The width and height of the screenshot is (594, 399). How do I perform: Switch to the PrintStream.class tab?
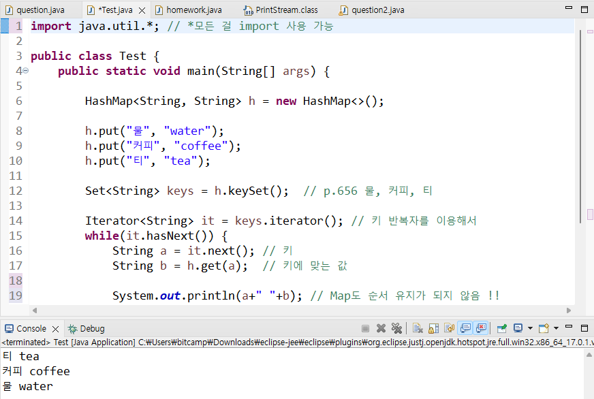[286, 10]
